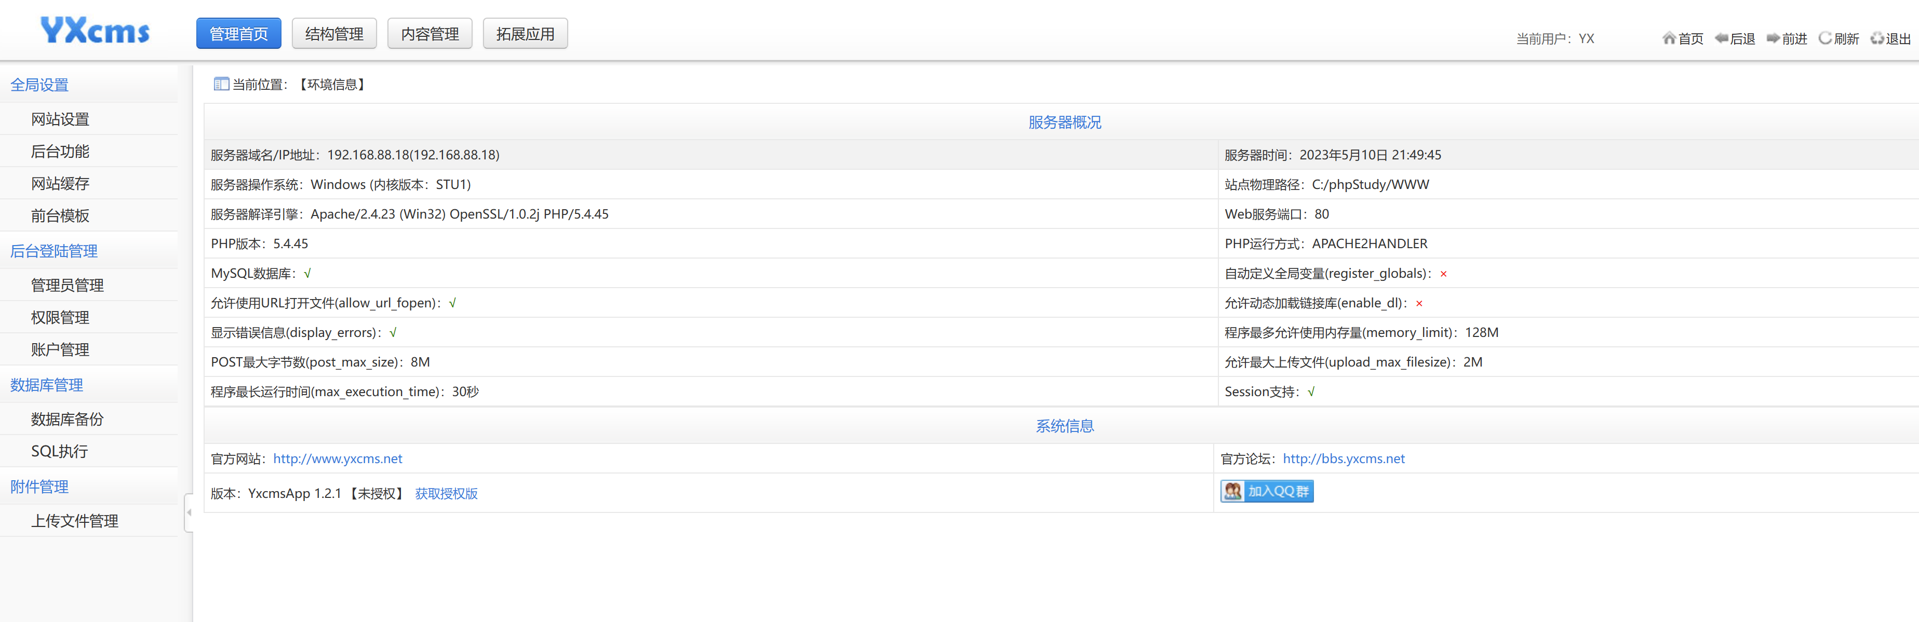Click the forward arrow icon 前进

[x=1773, y=38]
